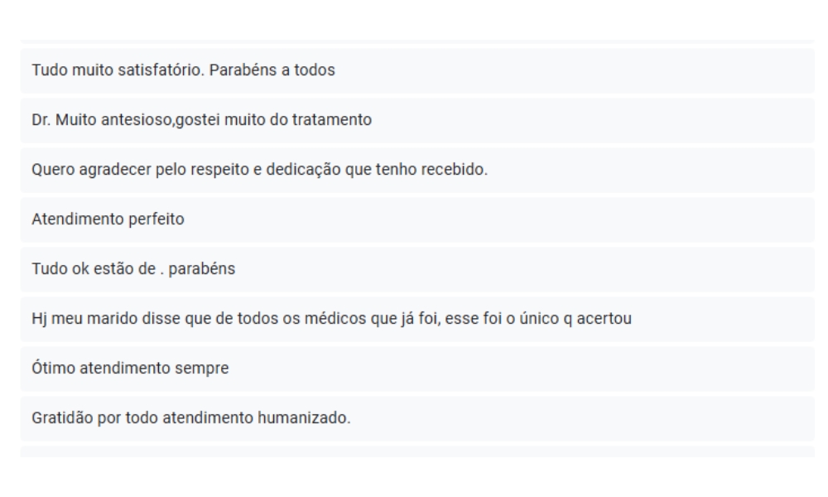This screenshot has height=497, width=828.
Task: Click the 'Atendimento perfeito' response
Action: point(417,220)
